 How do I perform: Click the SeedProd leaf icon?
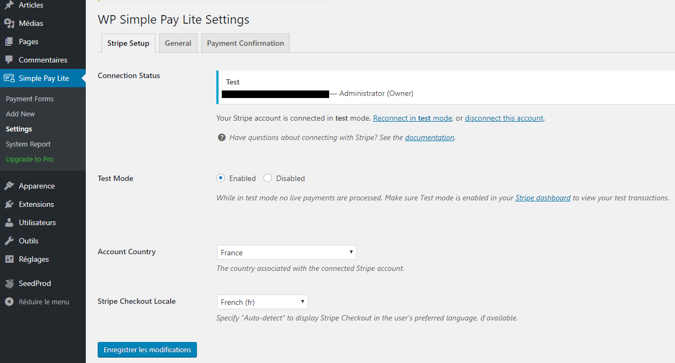coord(9,283)
